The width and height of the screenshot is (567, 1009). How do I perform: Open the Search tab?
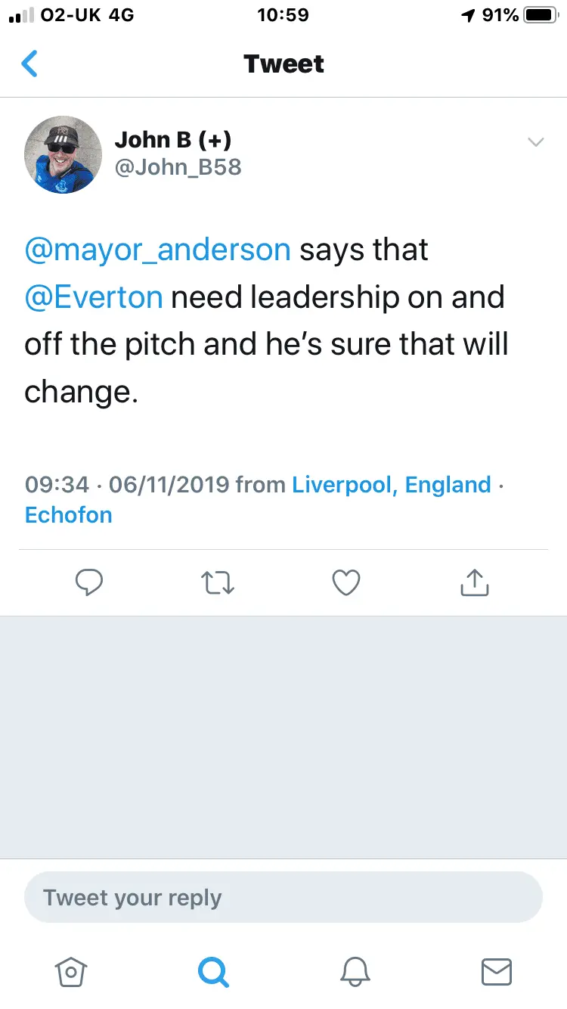[x=212, y=971]
